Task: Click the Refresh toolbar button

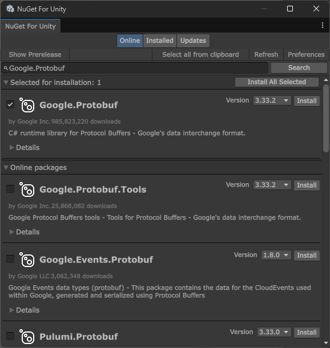Action: (266, 55)
